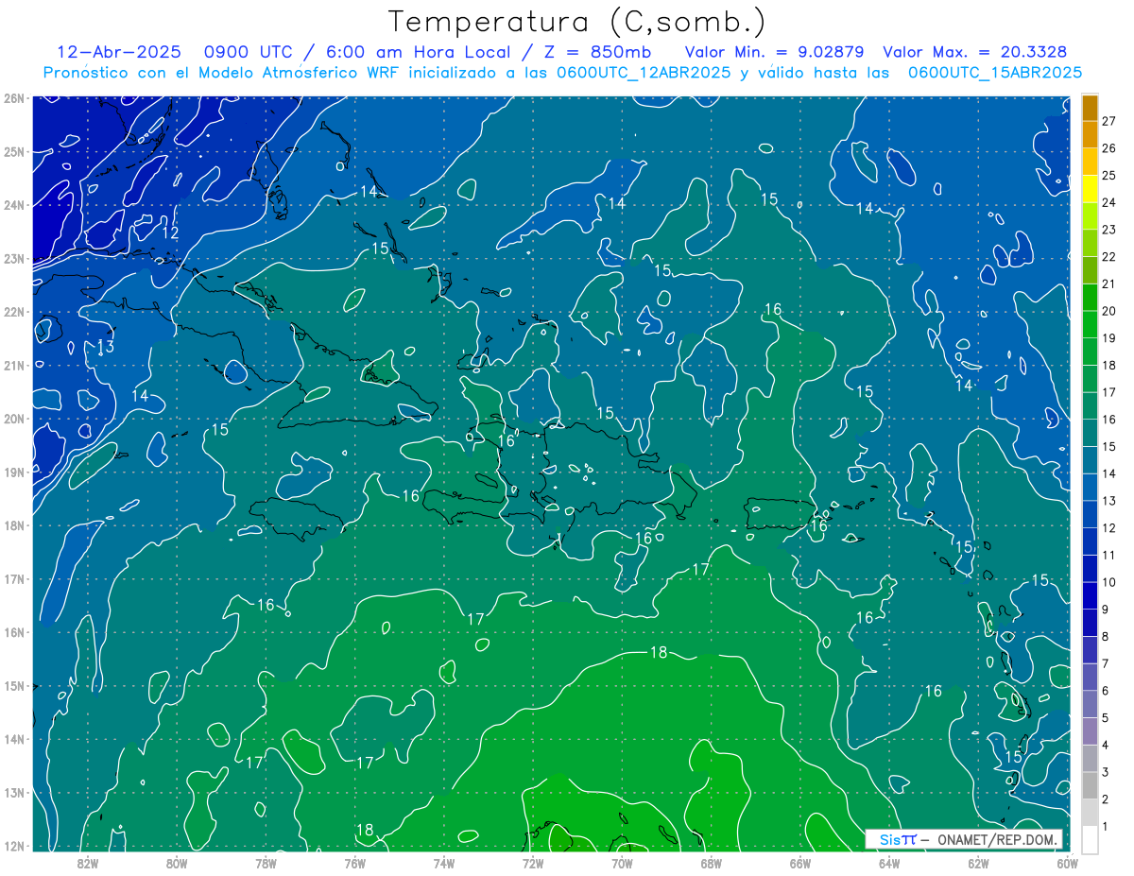Click the yellow swatch in the color scale
Screen dimensions: 1134x876
(1090, 188)
